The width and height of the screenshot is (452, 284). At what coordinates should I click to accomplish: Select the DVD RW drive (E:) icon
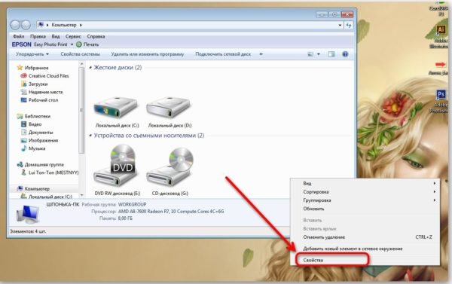coord(116,166)
